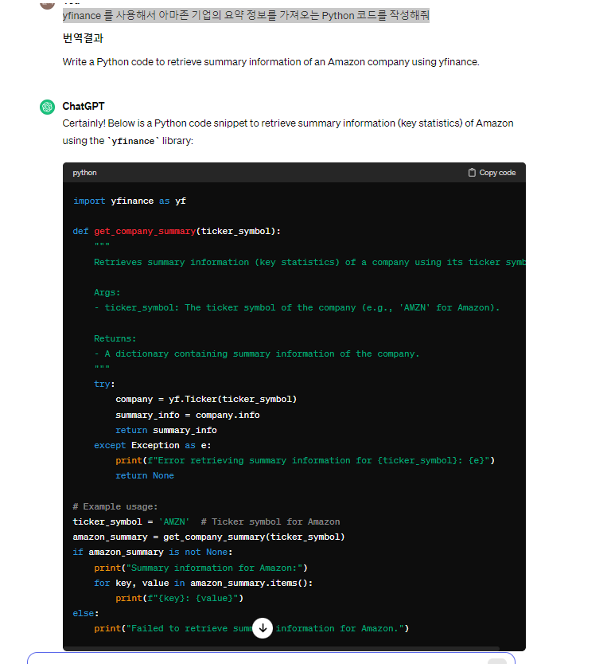Click the 'python' language label
Viewport: 607px width, 664px height.
[84, 173]
